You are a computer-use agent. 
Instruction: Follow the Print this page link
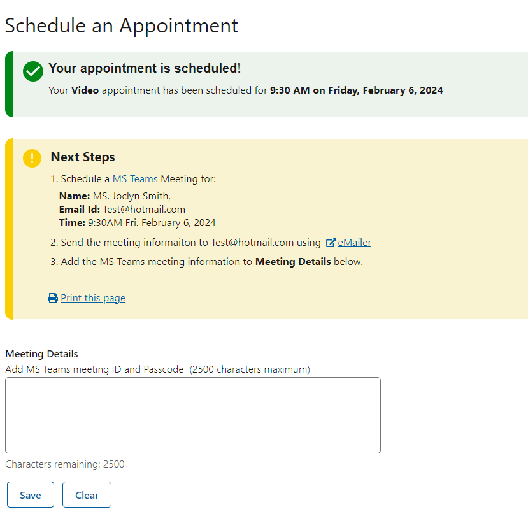(93, 298)
